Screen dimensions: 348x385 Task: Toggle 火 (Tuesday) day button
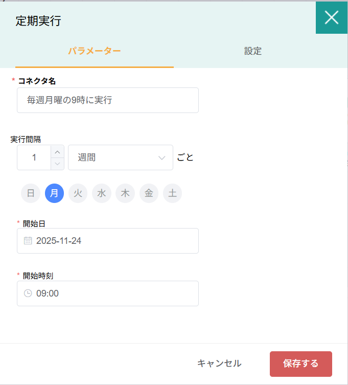coord(78,193)
